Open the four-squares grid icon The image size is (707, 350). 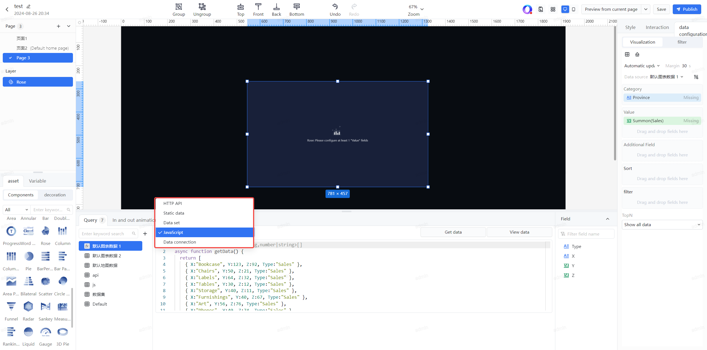pyautogui.click(x=553, y=9)
